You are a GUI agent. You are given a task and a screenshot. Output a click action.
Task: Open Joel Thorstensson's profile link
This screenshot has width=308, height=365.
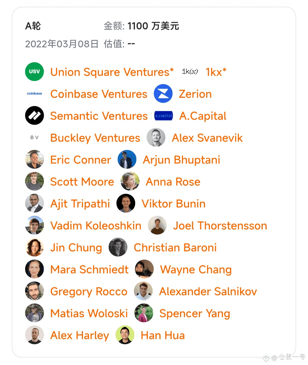tap(220, 226)
